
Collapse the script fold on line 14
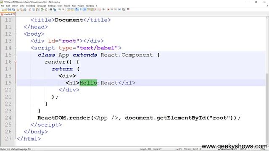pyautogui.click(x=16, y=48)
